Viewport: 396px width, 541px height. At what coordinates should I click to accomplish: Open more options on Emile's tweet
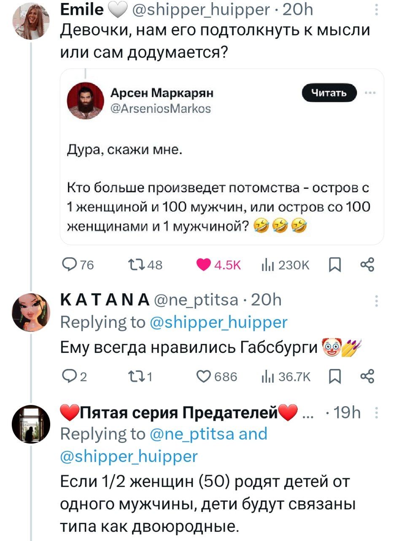377,9
